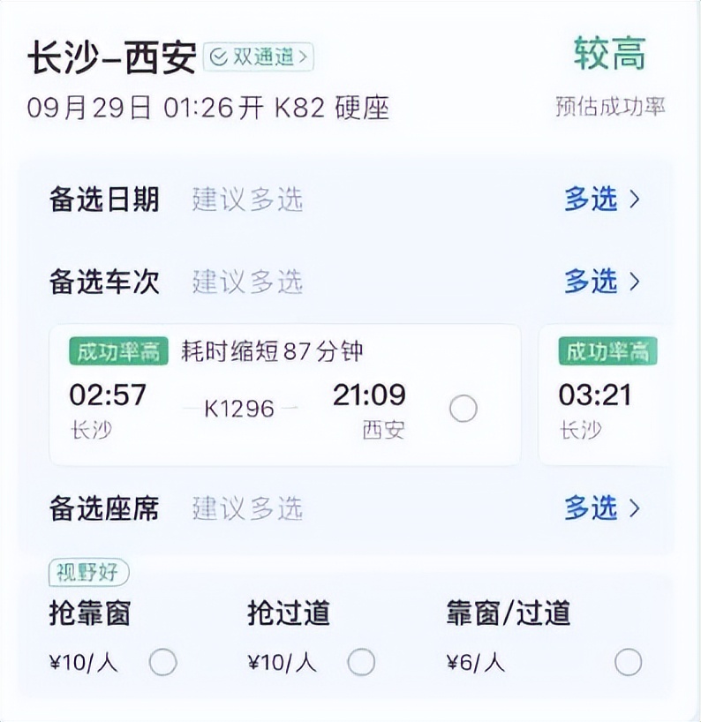Click the 较高 success rate indicator
701x722 pixels.
tap(609, 55)
